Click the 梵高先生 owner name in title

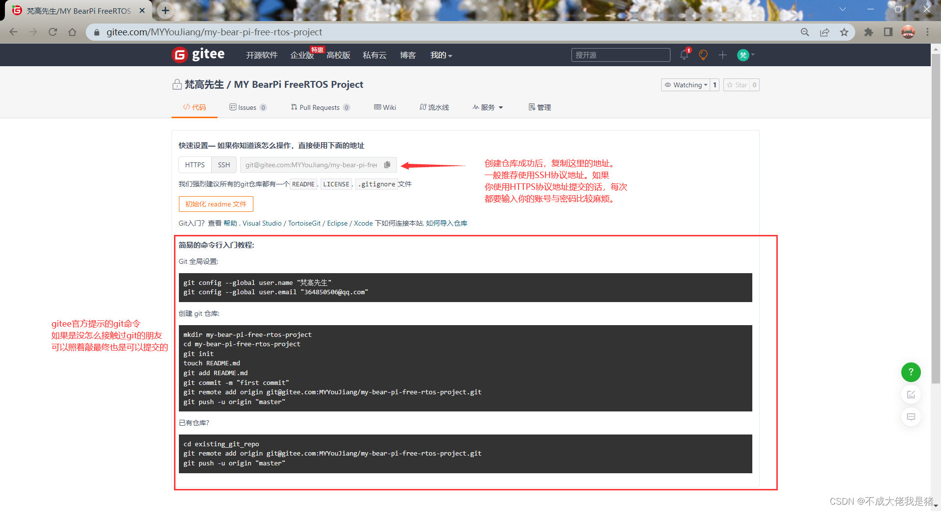pyautogui.click(x=204, y=84)
